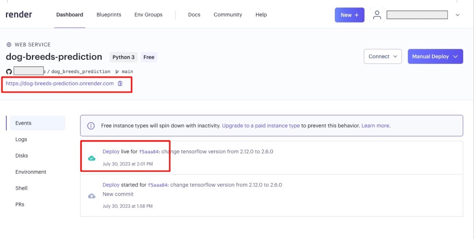Open the account dropdown chevron

457,15
